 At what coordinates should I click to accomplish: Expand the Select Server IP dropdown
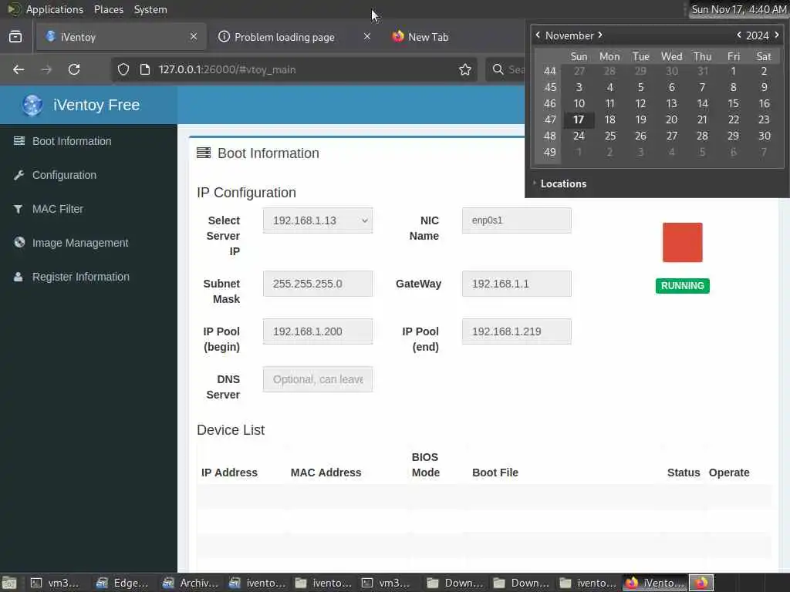[318, 220]
